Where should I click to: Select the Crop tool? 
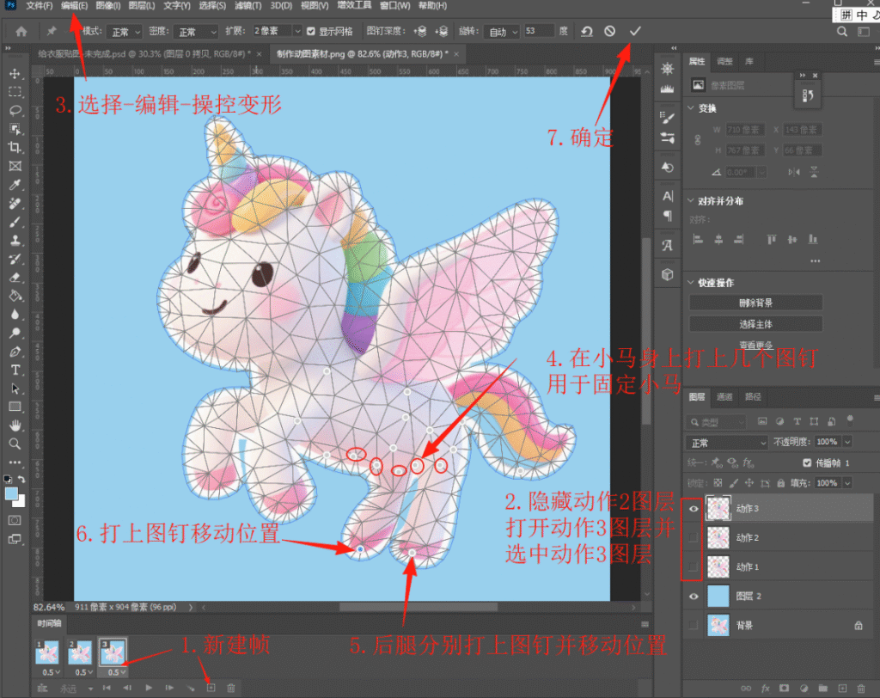15,147
